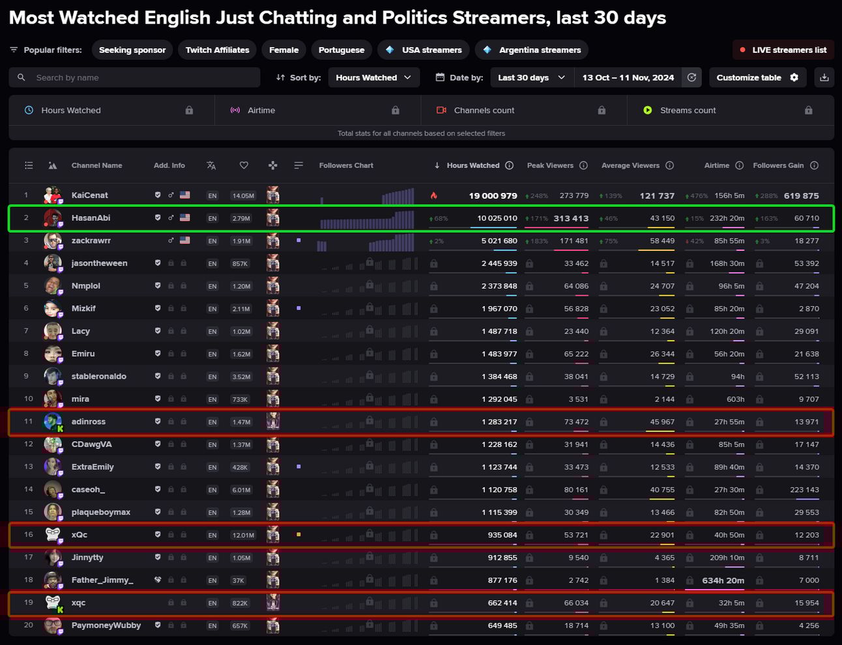The image size is (842, 645).
Task: Click the purple marker in Mizkif's row
Action: coord(298,308)
